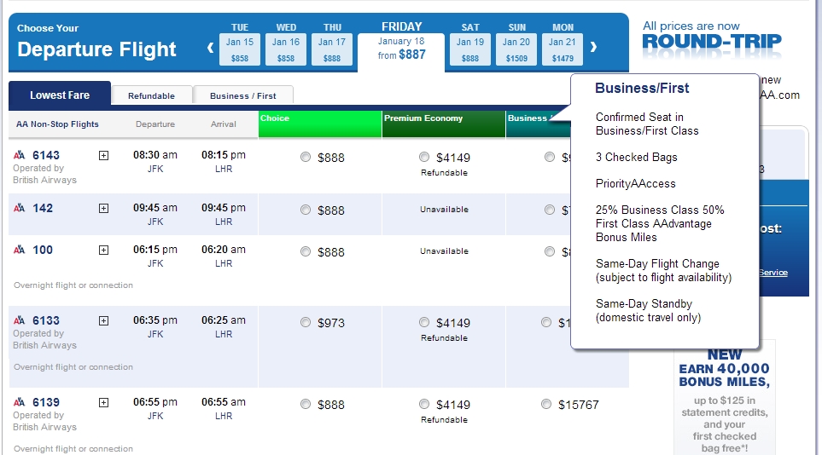Expand flight 6133 details
The width and height of the screenshot is (822, 455).
[x=104, y=321]
